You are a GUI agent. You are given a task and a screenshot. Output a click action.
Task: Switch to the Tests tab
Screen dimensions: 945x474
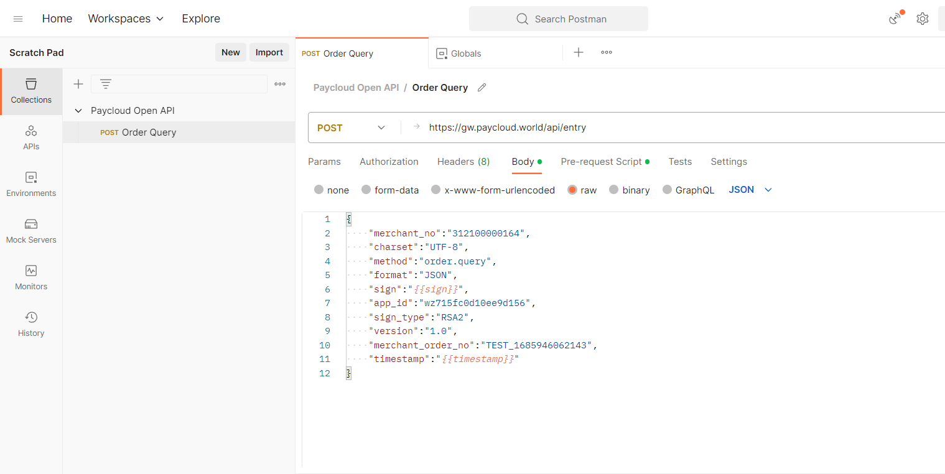tap(680, 162)
